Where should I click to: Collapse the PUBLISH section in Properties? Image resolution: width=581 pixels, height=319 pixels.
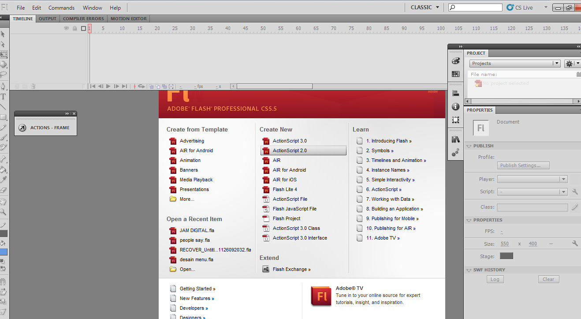point(469,146)
